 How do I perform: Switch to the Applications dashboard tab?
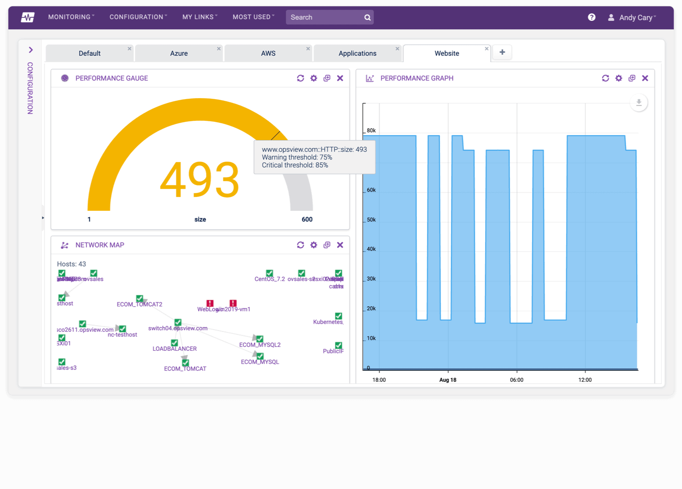(357, 53)
